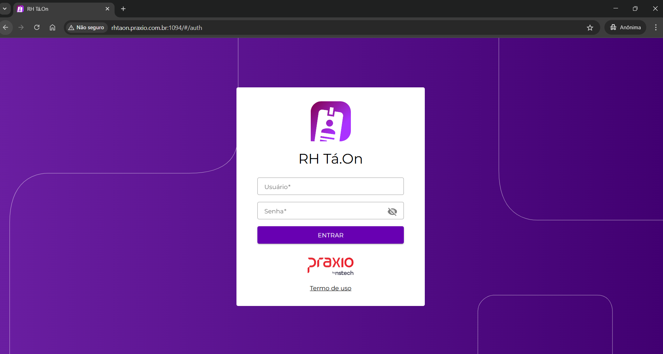
Task: Click the Usuário input field
Action: point(330,186)
